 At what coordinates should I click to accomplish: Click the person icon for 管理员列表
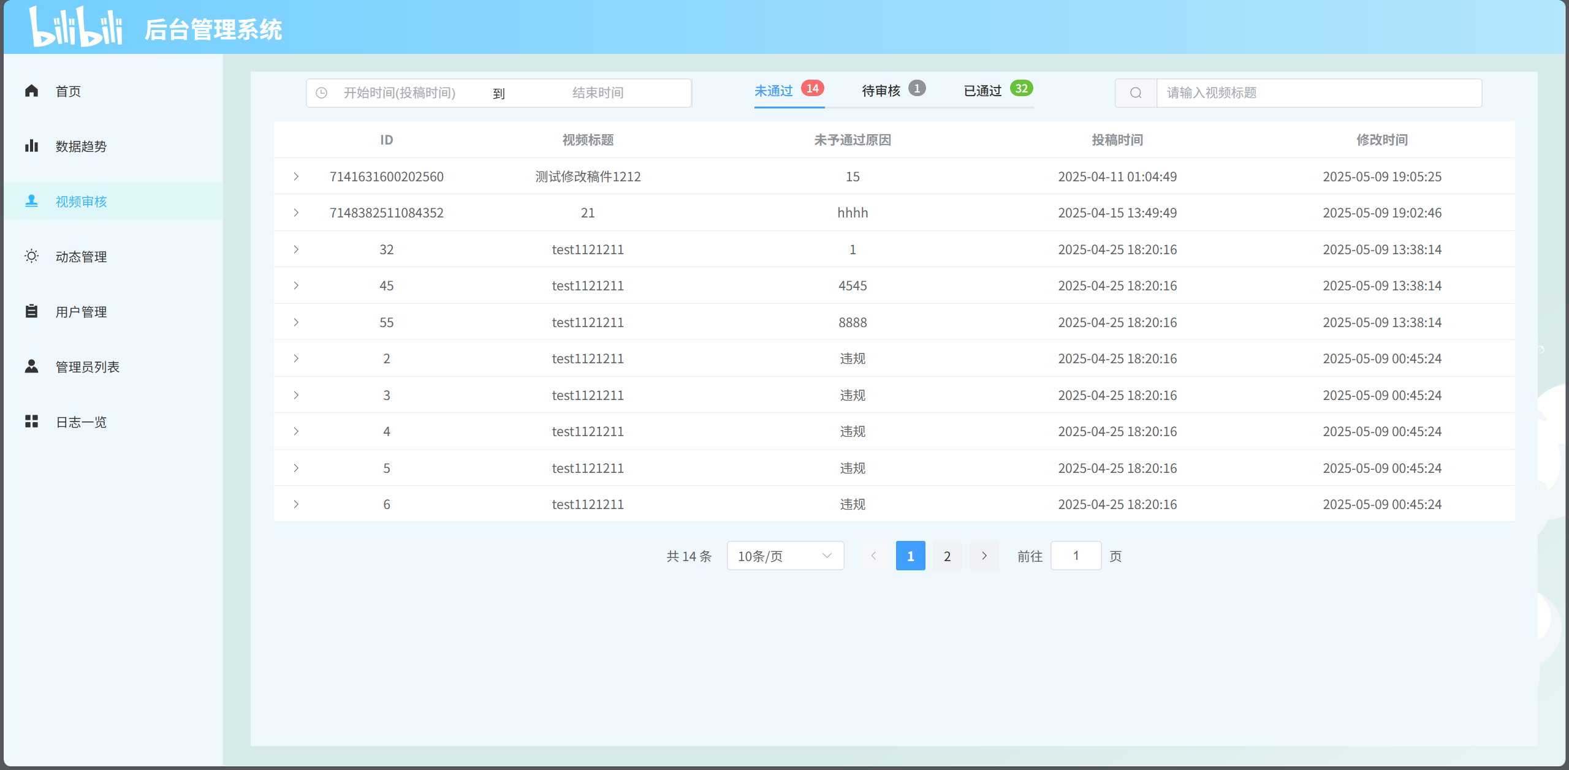[x=32, y=366]
